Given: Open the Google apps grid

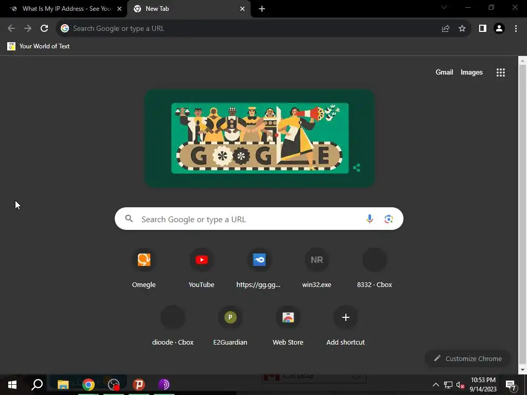Looking at the screenshot, I should click(501, 72).
